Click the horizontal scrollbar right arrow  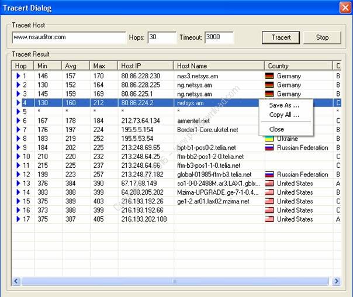click(x=337, y=281)
